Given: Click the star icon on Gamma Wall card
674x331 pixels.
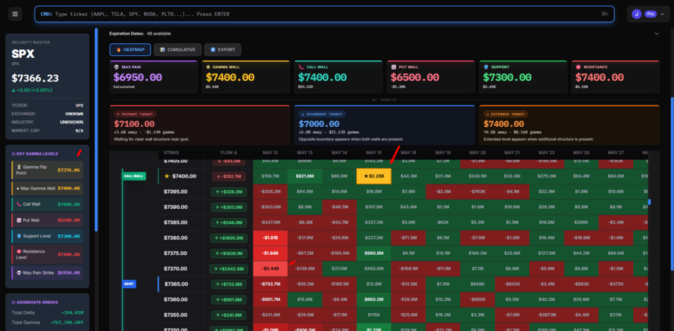Looking at the screenshot, I should (209, 67).
